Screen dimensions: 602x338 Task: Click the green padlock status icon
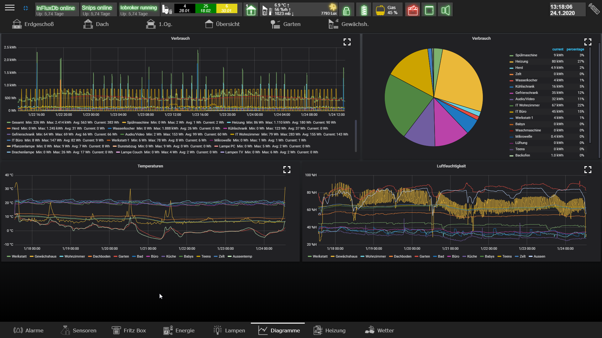(x=346, y=11)
